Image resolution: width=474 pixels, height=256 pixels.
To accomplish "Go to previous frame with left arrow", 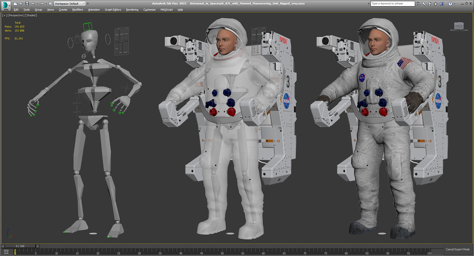I will [3, 246].
